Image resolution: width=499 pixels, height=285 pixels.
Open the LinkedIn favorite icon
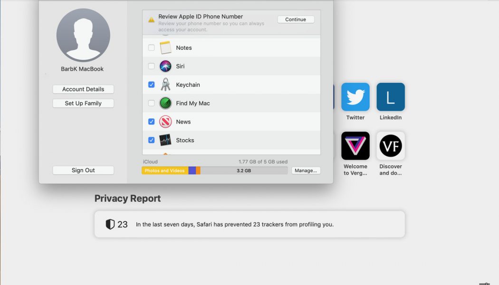390,97
